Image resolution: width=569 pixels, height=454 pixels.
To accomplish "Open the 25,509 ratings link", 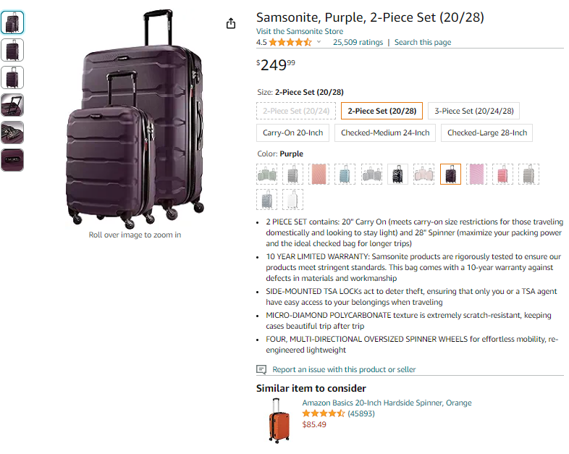I will click(358, 42).
